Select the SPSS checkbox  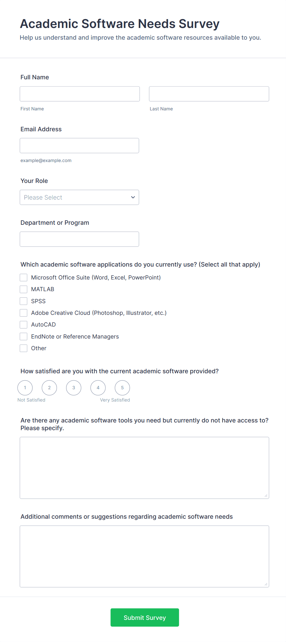coord(24,301)
